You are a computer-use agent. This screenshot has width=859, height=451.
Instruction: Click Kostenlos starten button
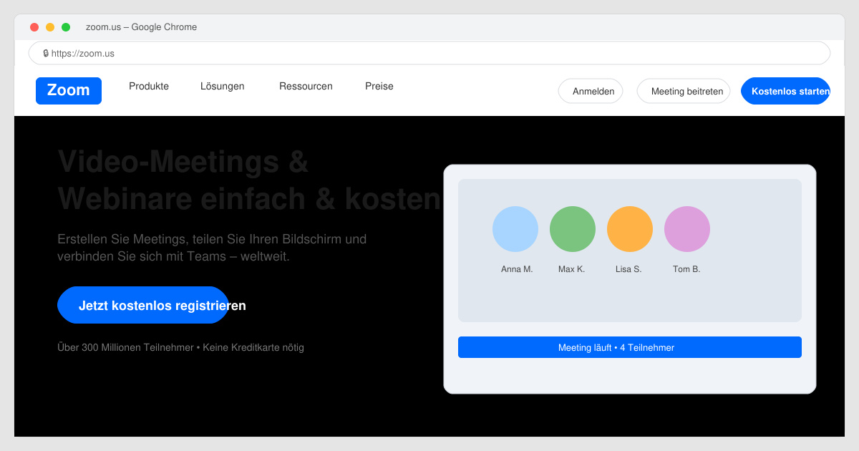pos(785,91)
